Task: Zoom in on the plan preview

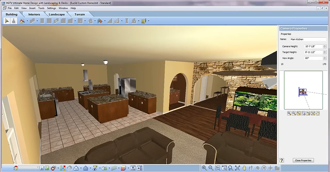Action: [289, 113]
